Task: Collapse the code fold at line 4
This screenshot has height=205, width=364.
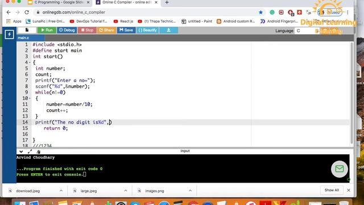Action: (30, 62)
